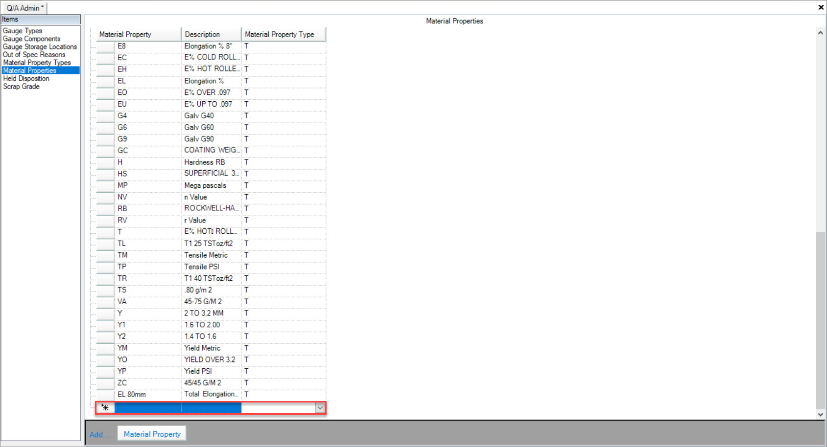827x447 pixels.
Task: Sort by Material Property Type column header
Action: [x=284, y=34]
